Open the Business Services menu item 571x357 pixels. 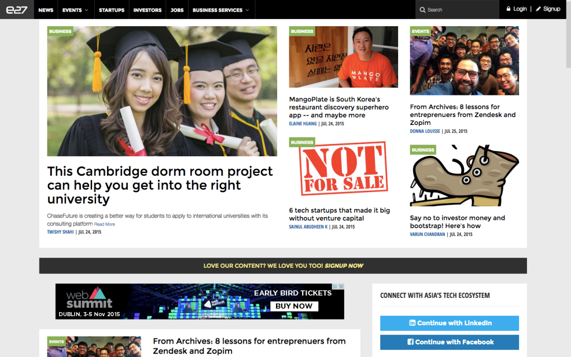click(x=218, y=10)
